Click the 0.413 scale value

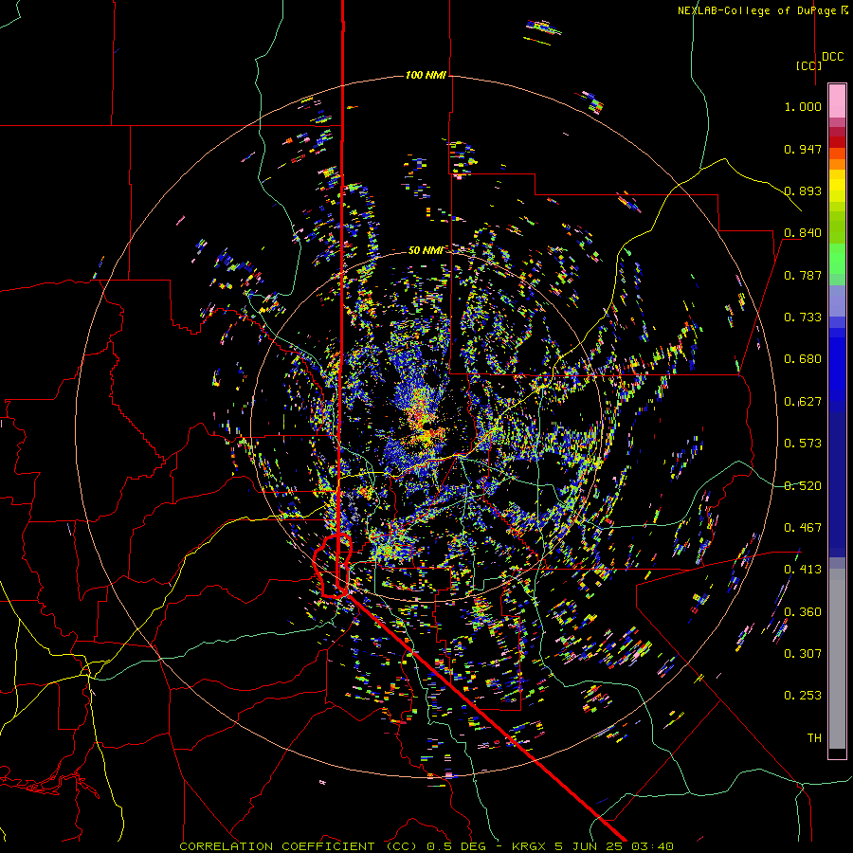pos(803,570)
